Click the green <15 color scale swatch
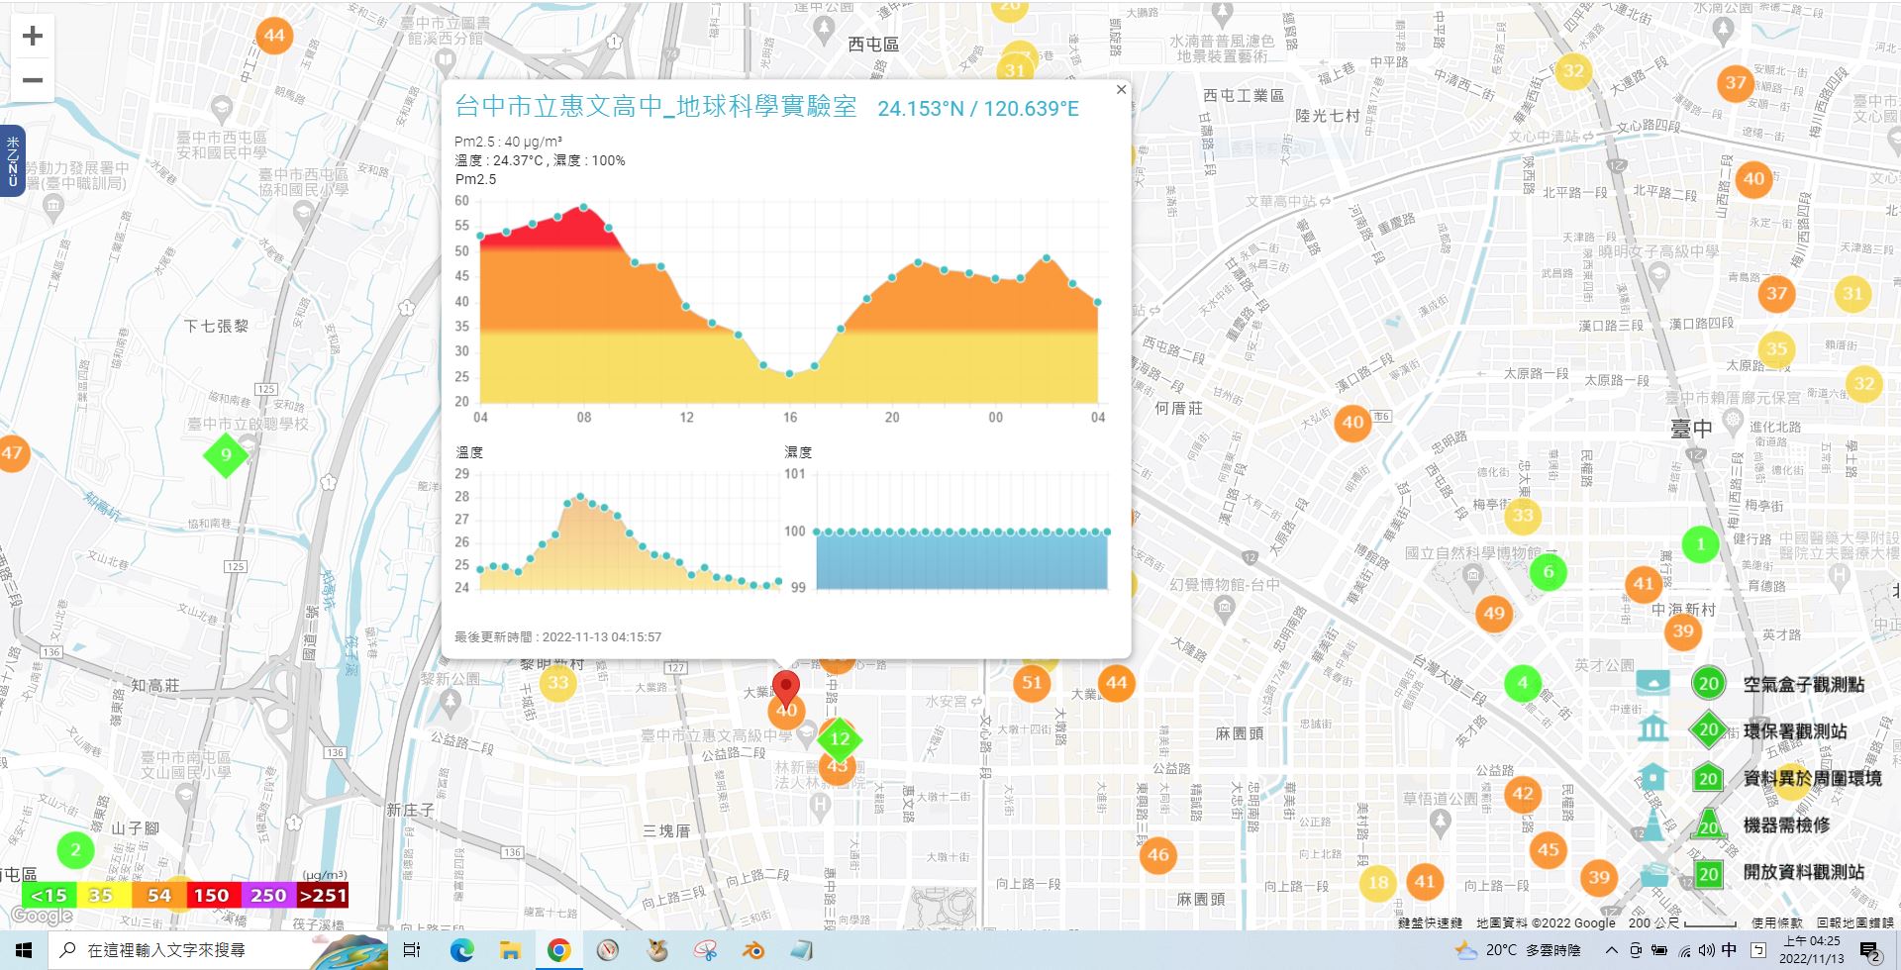Viewport: 1901px width, 970px height. point(49,895)
